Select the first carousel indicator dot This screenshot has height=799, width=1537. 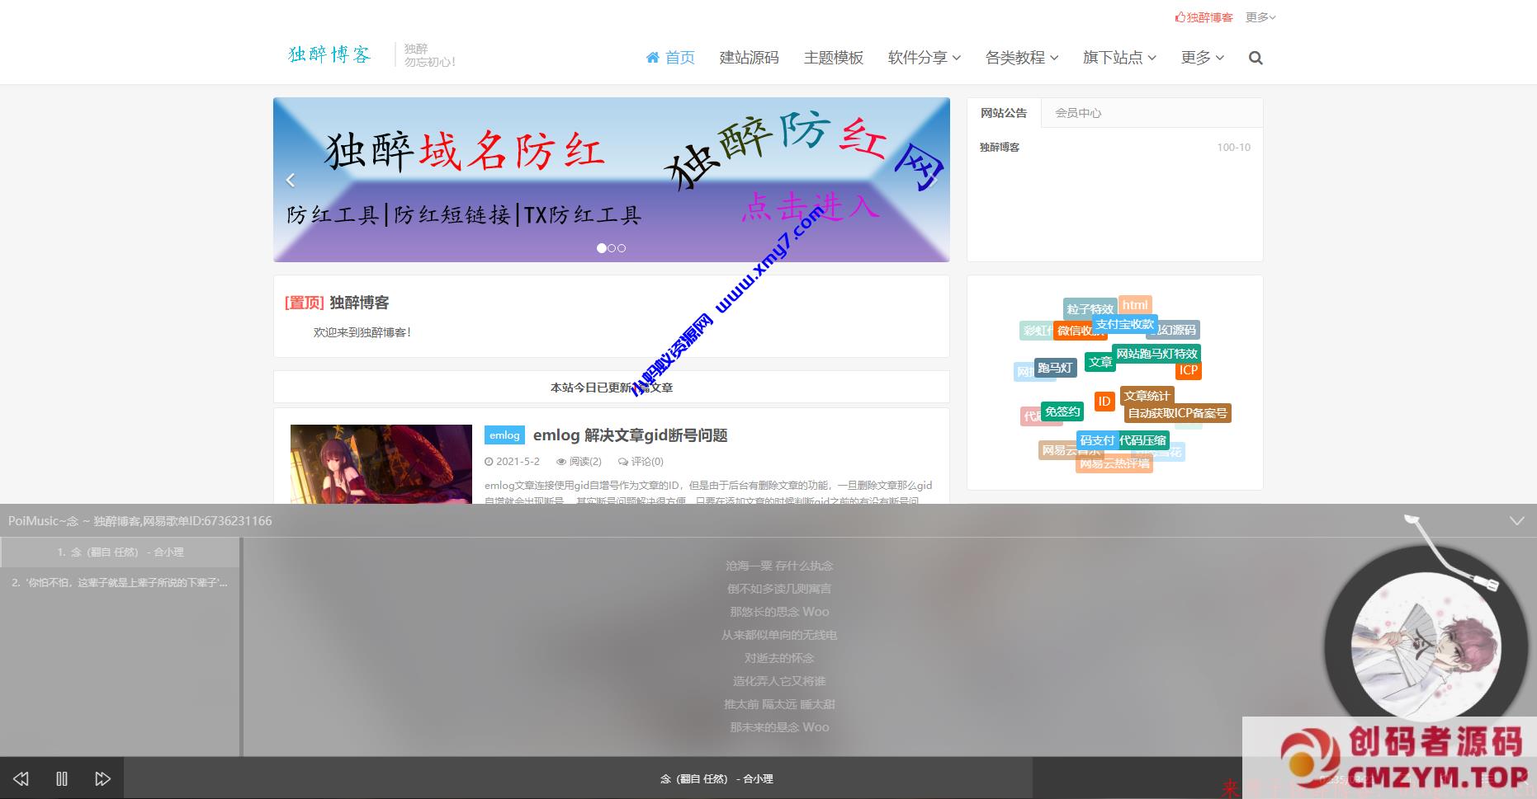point(601,248)
